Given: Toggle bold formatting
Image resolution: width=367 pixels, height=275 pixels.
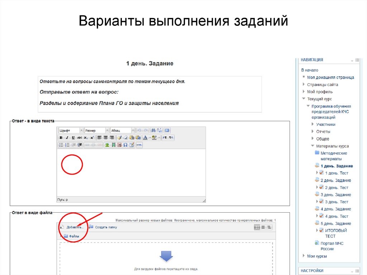Looking at the screenshot, I should point(61,138).
